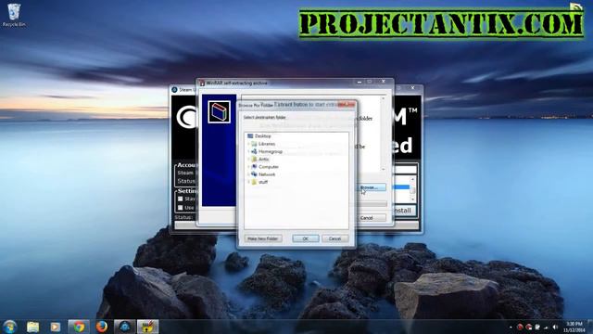This screenshot has width=593, height=334.
Task: Click the volume speaker tray icon
Action: pyautogui.click(x=555, y=328)
